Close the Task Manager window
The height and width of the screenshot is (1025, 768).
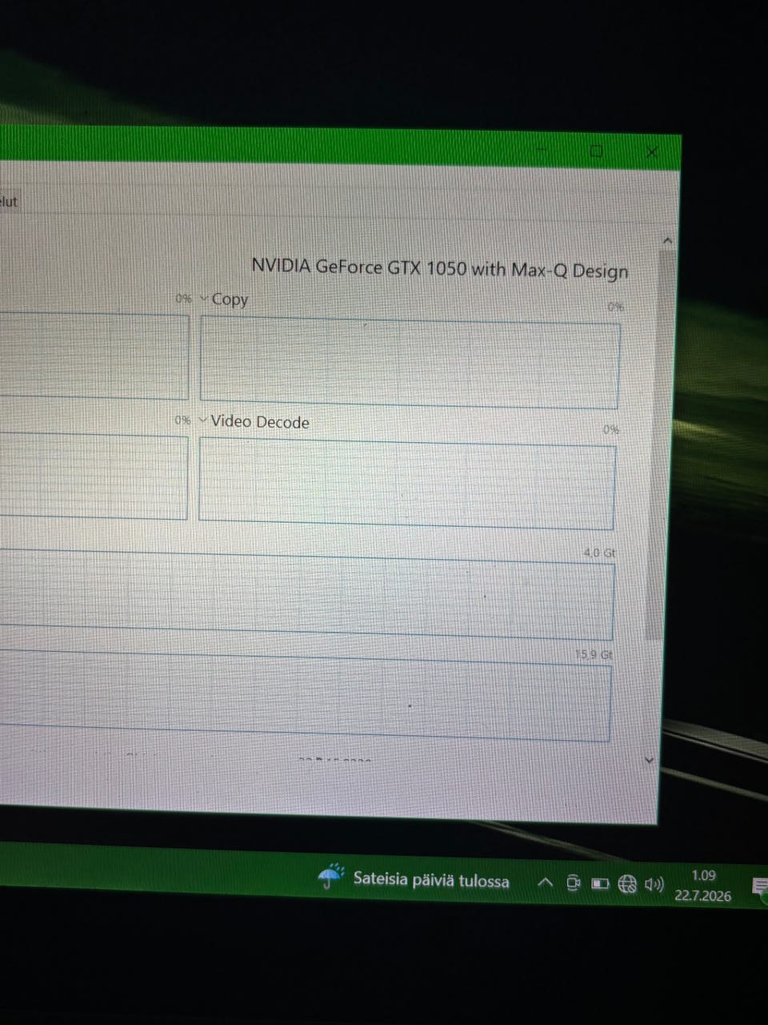click(x=652, y=151)
